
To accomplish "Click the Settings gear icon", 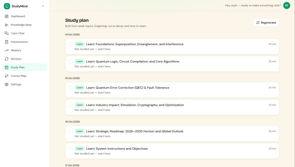I will tap(7, 84).
